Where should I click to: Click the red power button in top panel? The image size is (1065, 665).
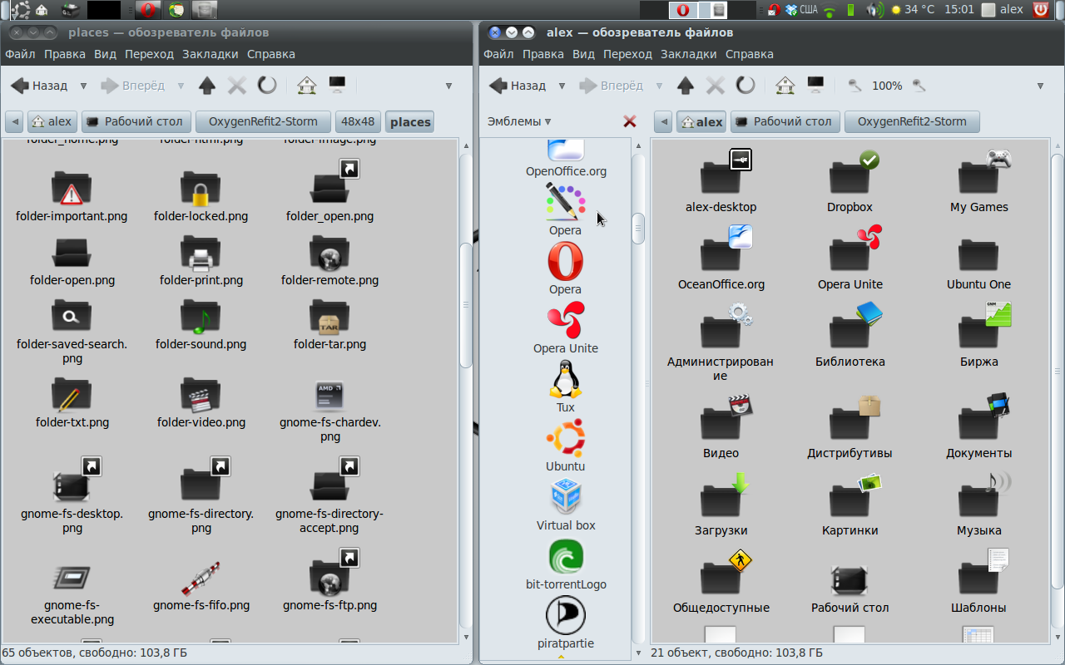[1040, 10]
